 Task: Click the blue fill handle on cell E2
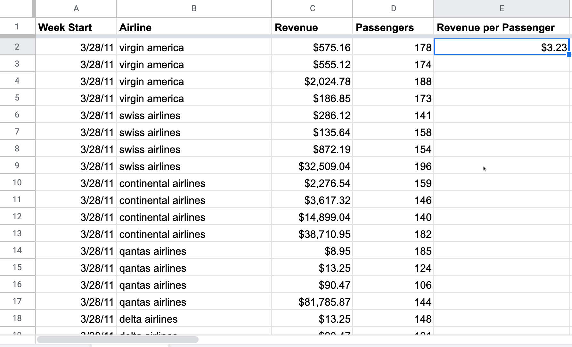tap(568, 55)
